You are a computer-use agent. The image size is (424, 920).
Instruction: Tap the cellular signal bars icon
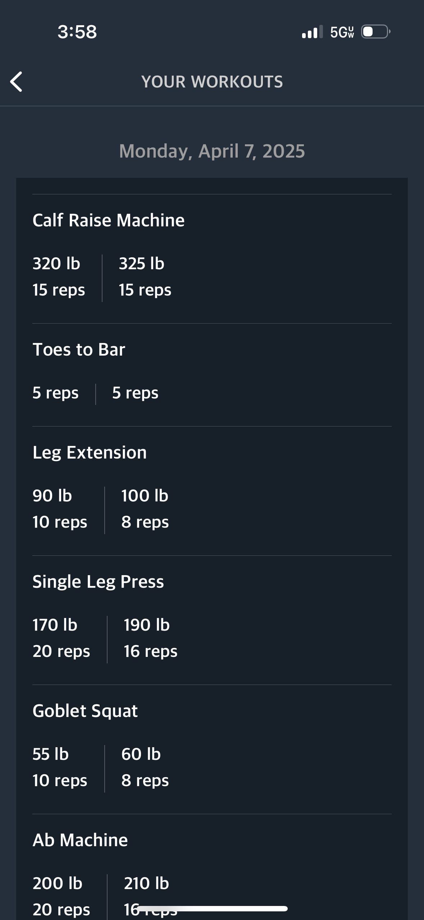tap(312, 32)
